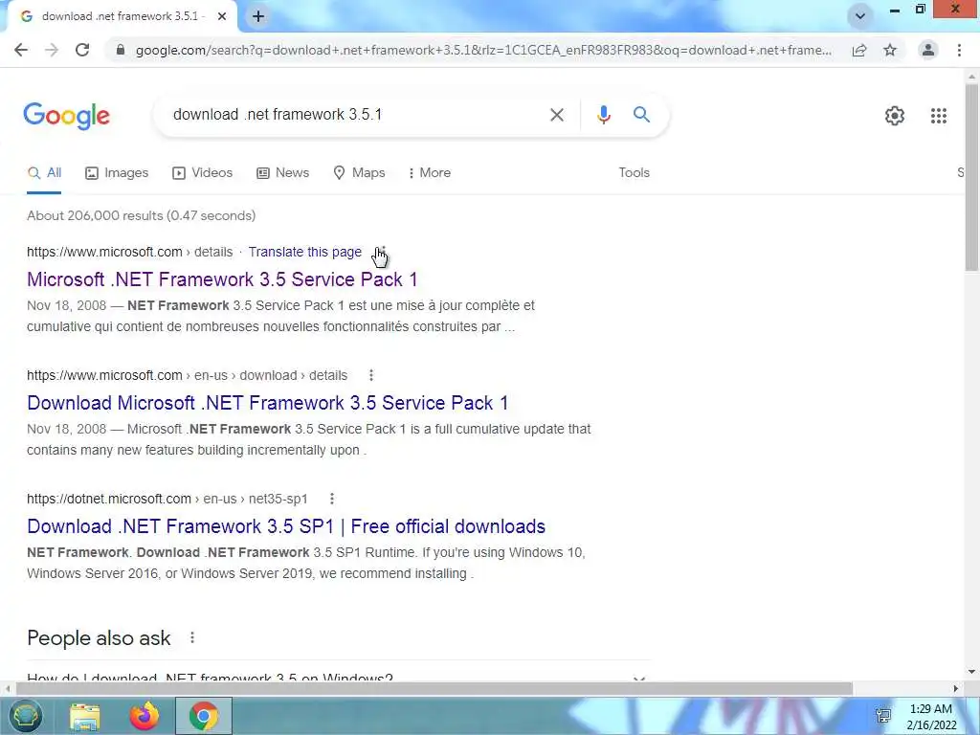
Task: Click the https://www.microsoft.com › details URL text
Action: 129,252
